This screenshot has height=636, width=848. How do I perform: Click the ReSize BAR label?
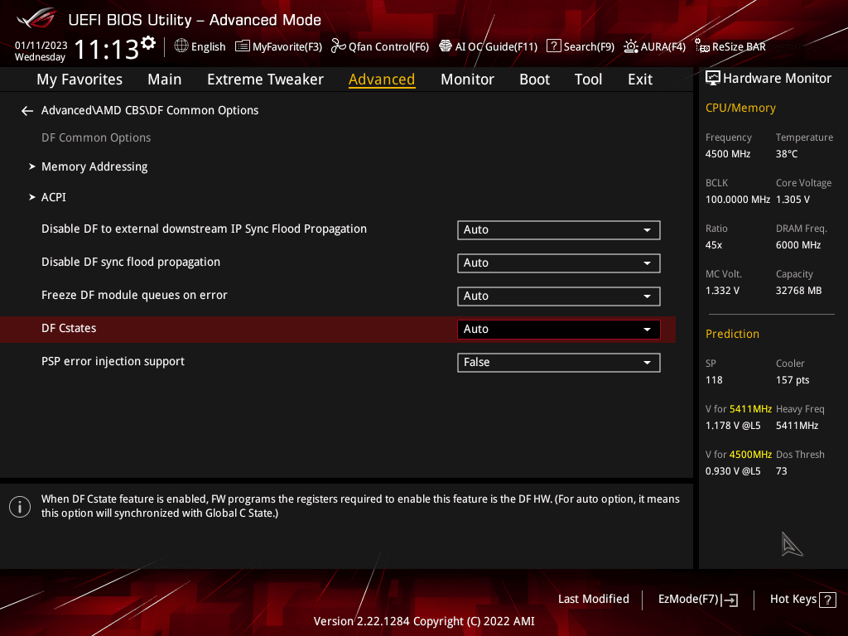tap(739, 46)
